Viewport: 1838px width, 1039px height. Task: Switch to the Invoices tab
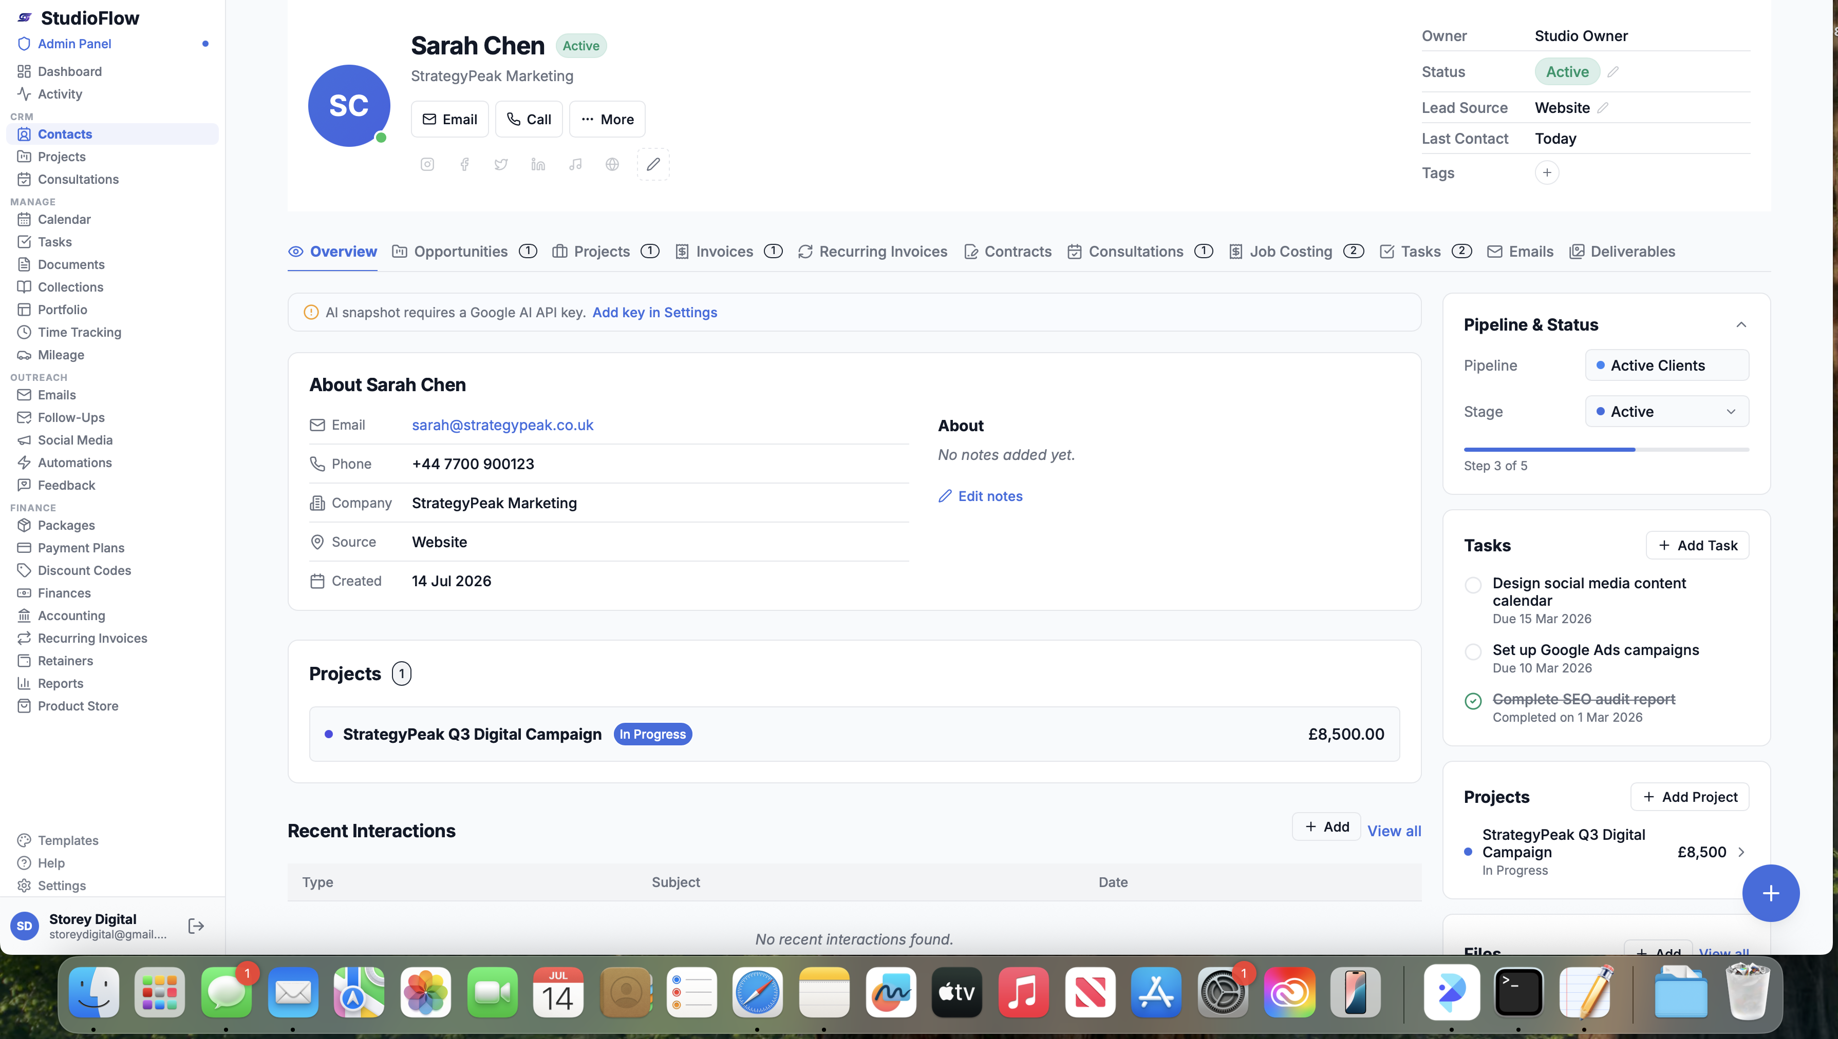pos(728,251)
